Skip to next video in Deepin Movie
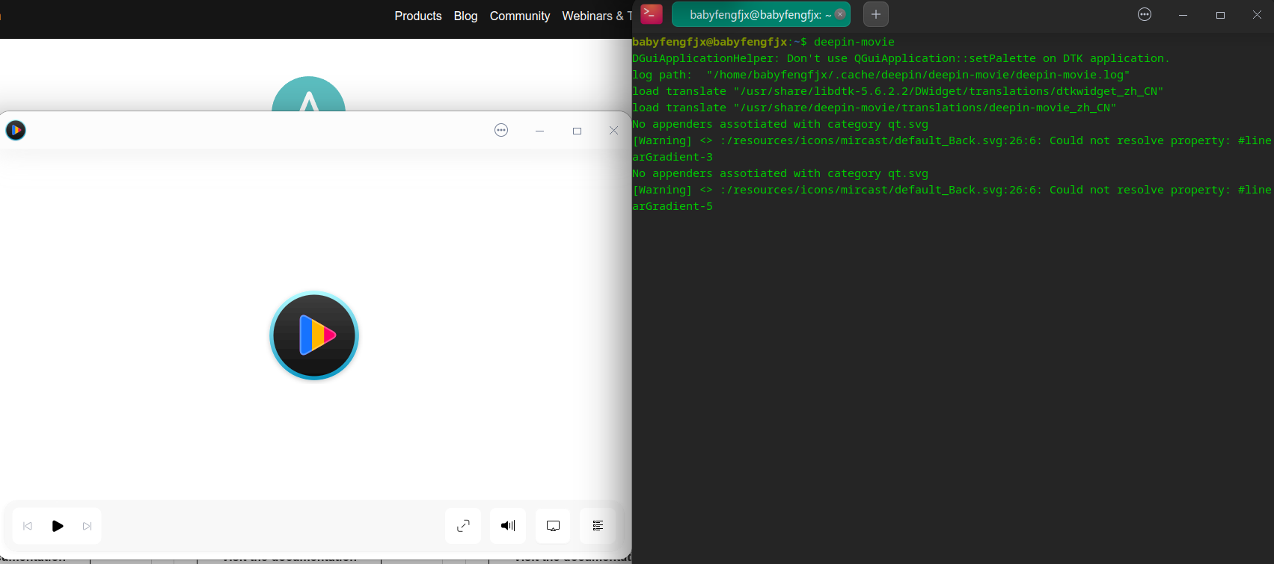 coord(87,526)
